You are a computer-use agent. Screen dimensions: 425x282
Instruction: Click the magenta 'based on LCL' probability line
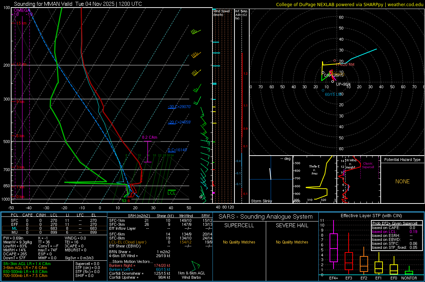pos(395,232)
